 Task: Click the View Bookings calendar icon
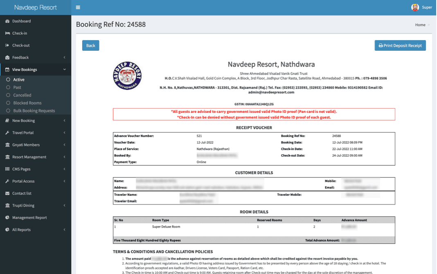(7, 70)
